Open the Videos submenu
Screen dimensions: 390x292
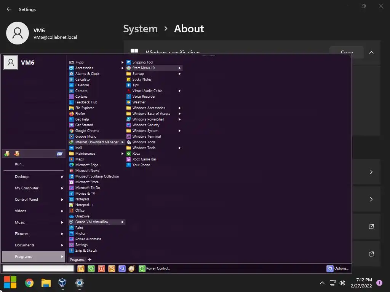coord(34,211)
